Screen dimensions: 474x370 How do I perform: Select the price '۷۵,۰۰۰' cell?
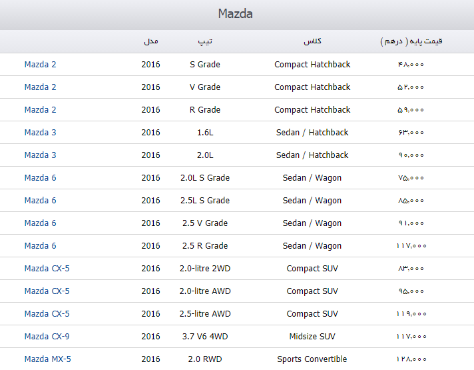[x=411, y=178]
